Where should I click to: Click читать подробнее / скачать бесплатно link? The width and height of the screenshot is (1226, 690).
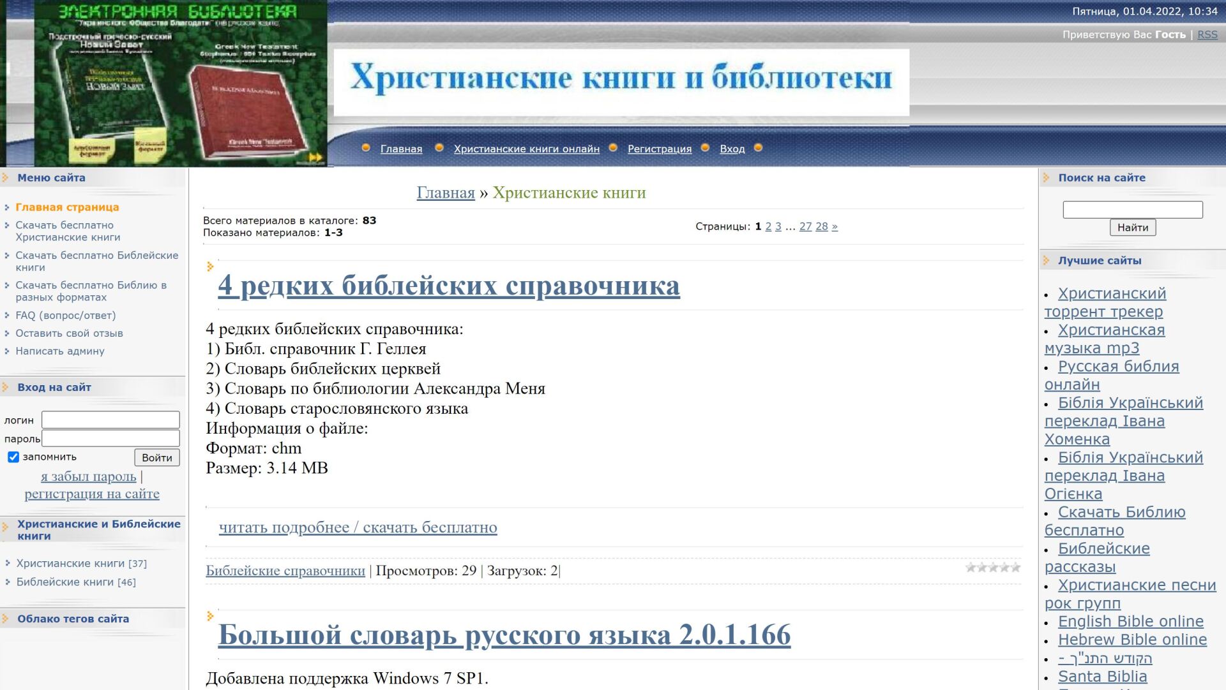[x=358, y=527]
